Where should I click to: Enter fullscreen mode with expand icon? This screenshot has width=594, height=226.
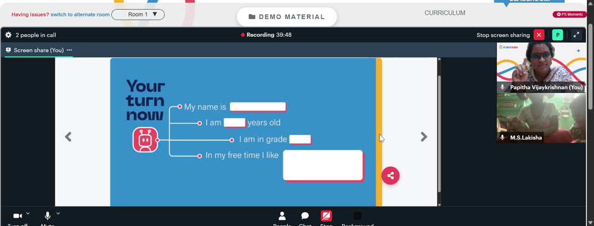click(x=576, y=35)
